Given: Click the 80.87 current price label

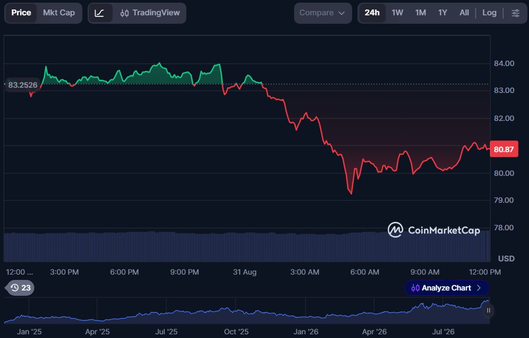Looking at the screenshot, I should [504, 149].
